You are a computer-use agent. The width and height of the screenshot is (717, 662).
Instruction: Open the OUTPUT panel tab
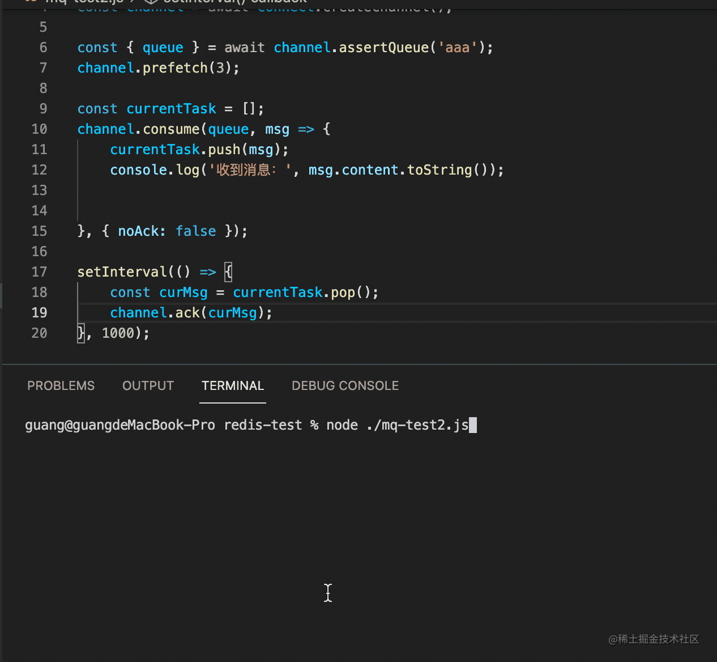tap(148, 385)
